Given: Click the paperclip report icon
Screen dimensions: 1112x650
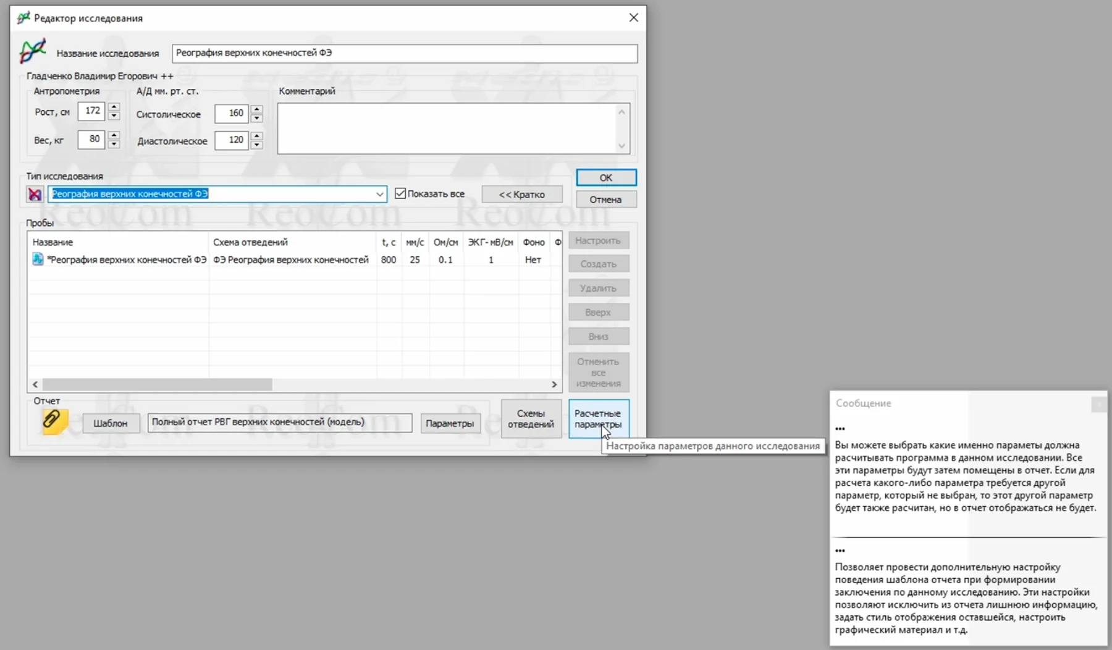Looking at the screenshot, I should 54,421.
